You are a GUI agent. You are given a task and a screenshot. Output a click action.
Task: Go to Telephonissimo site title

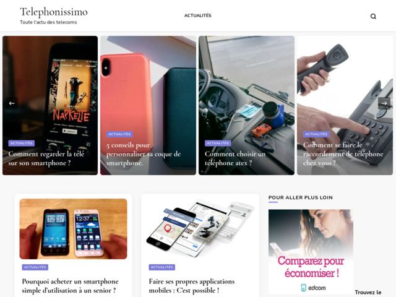(x=54, y=12)
